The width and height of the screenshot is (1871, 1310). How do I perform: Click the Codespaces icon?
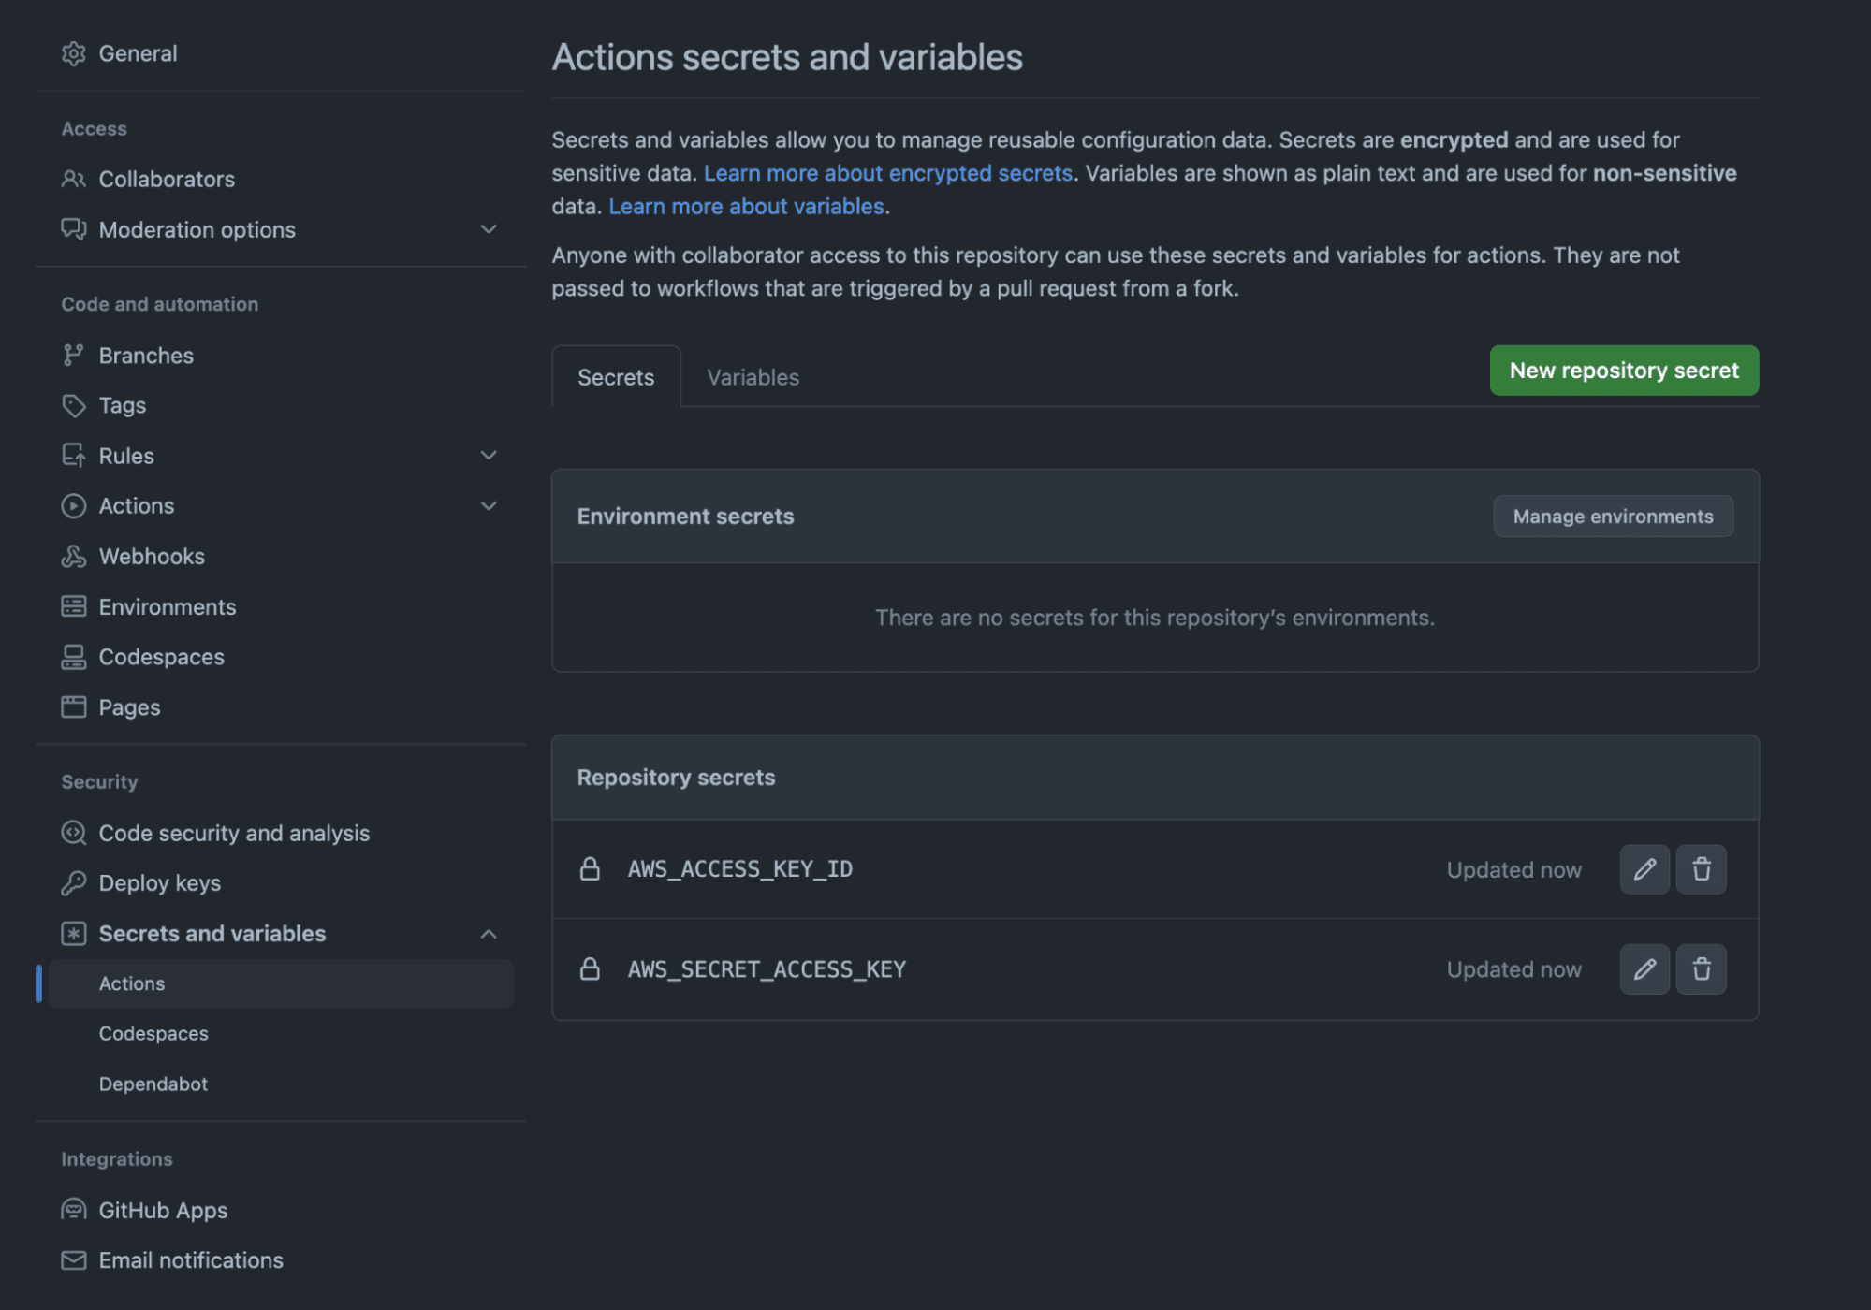(73, 656)
